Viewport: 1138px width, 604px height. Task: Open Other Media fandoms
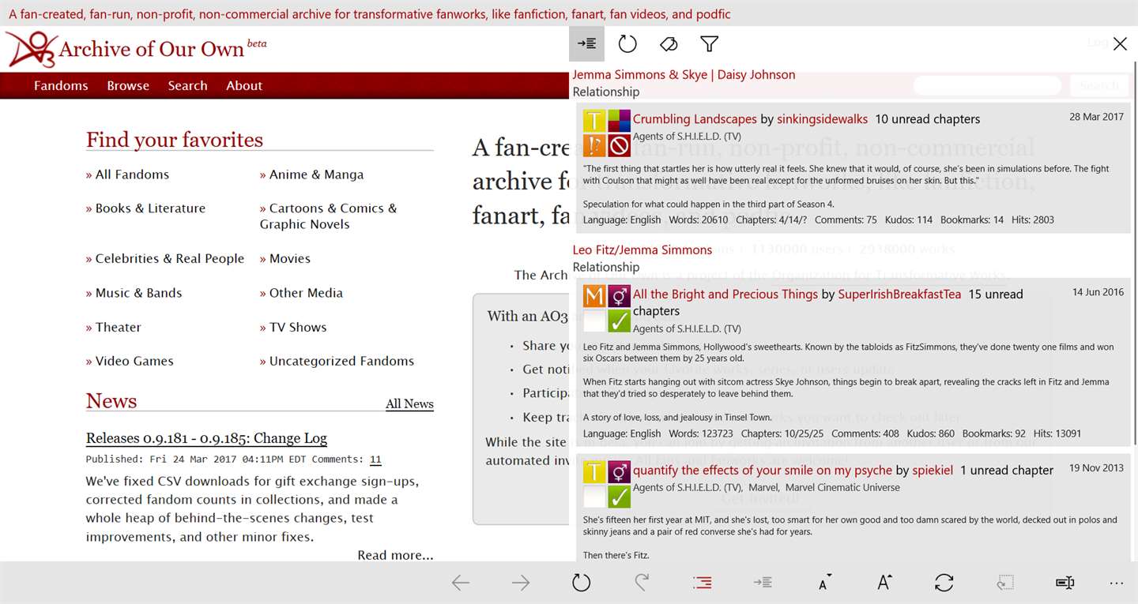click(306, 293)
